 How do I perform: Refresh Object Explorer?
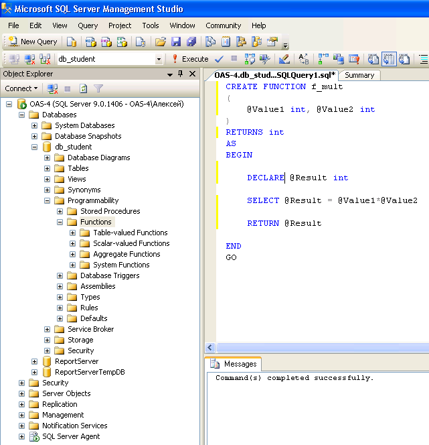pos(83,89)
